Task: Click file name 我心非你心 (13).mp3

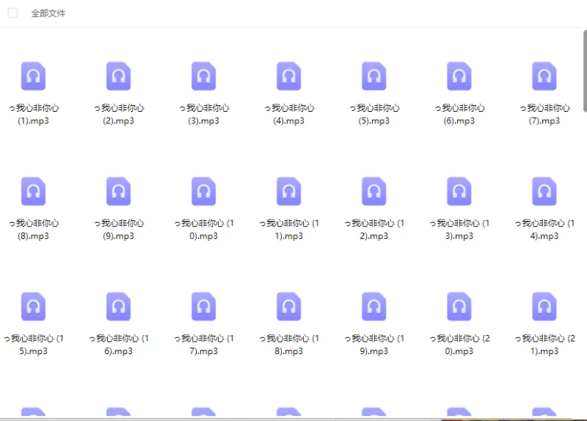Action: (459, 229)
